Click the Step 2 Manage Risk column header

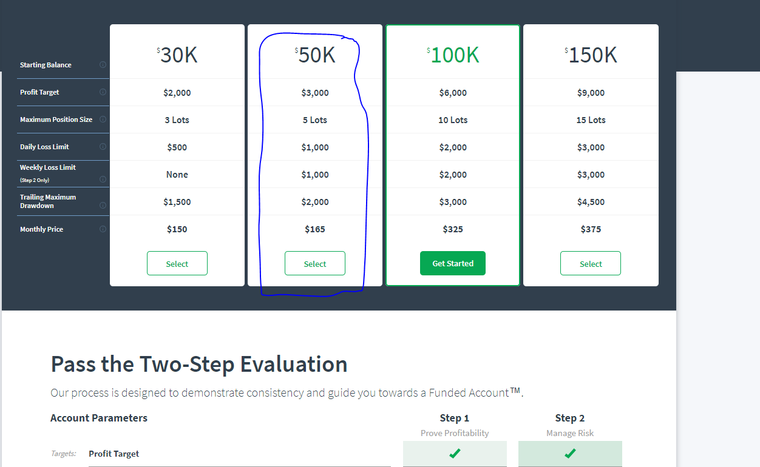pyautogui.click(x=570, y=425)
